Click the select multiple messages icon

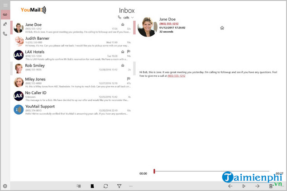(79, 186)
